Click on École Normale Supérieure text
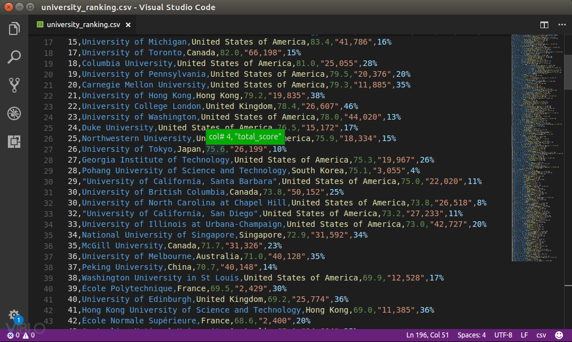 [139, 321]
